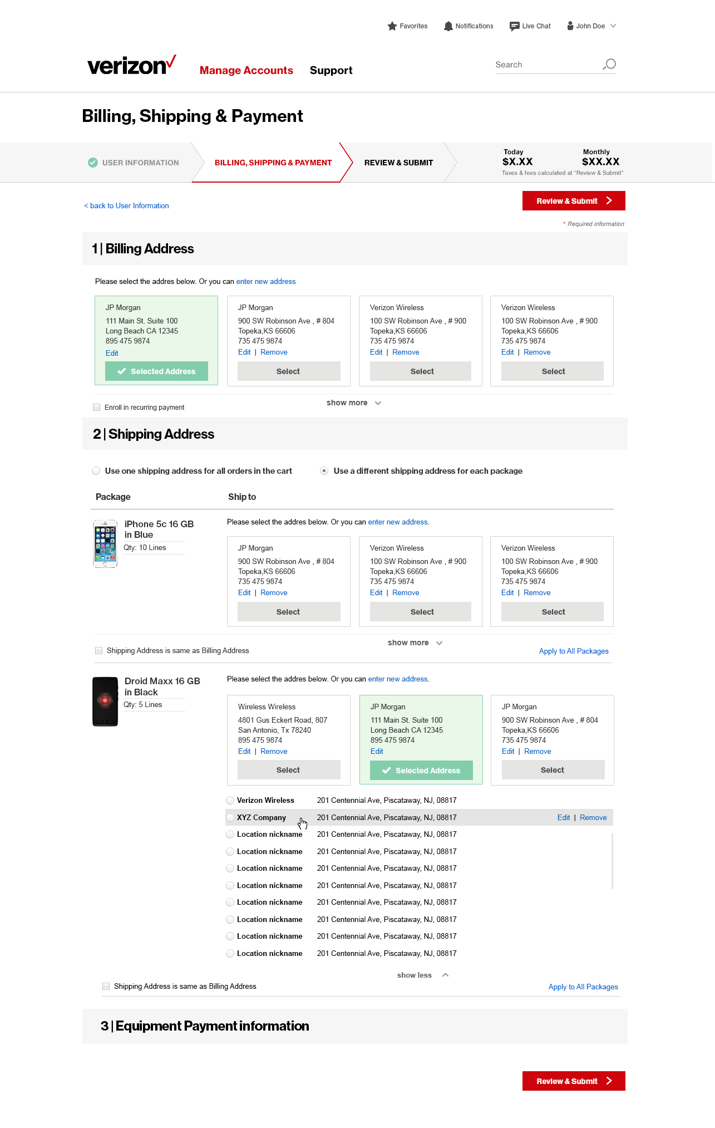Select Billing, Shipping & Payment step
Screen dimensions: 715x1128
[273, 163]
